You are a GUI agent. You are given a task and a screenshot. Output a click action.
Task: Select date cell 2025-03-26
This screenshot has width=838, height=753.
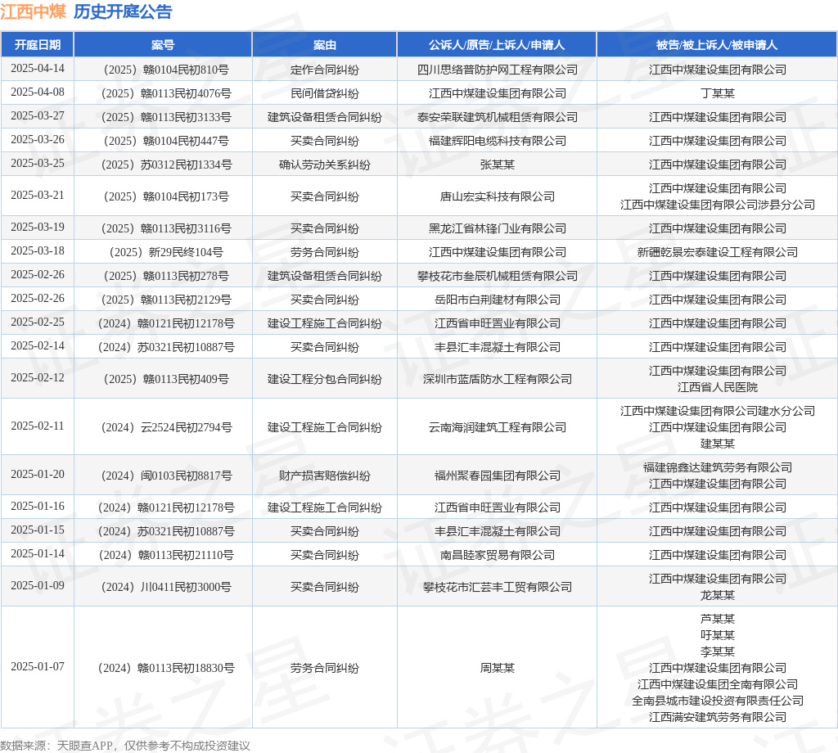[38, 140]
